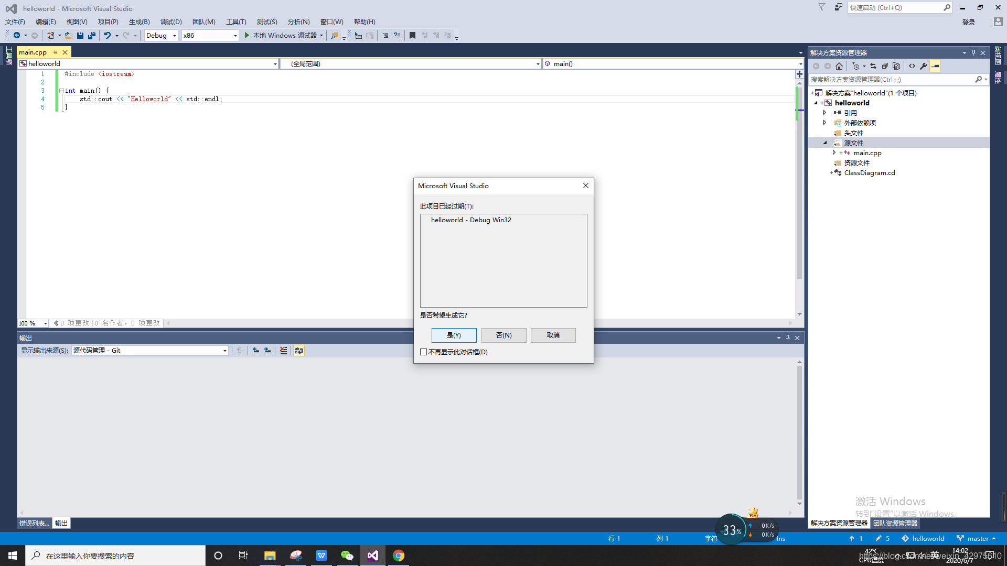Check 不再显示此对话框 checkbox
The image size is (1007, 566).
tap(424, 352)
